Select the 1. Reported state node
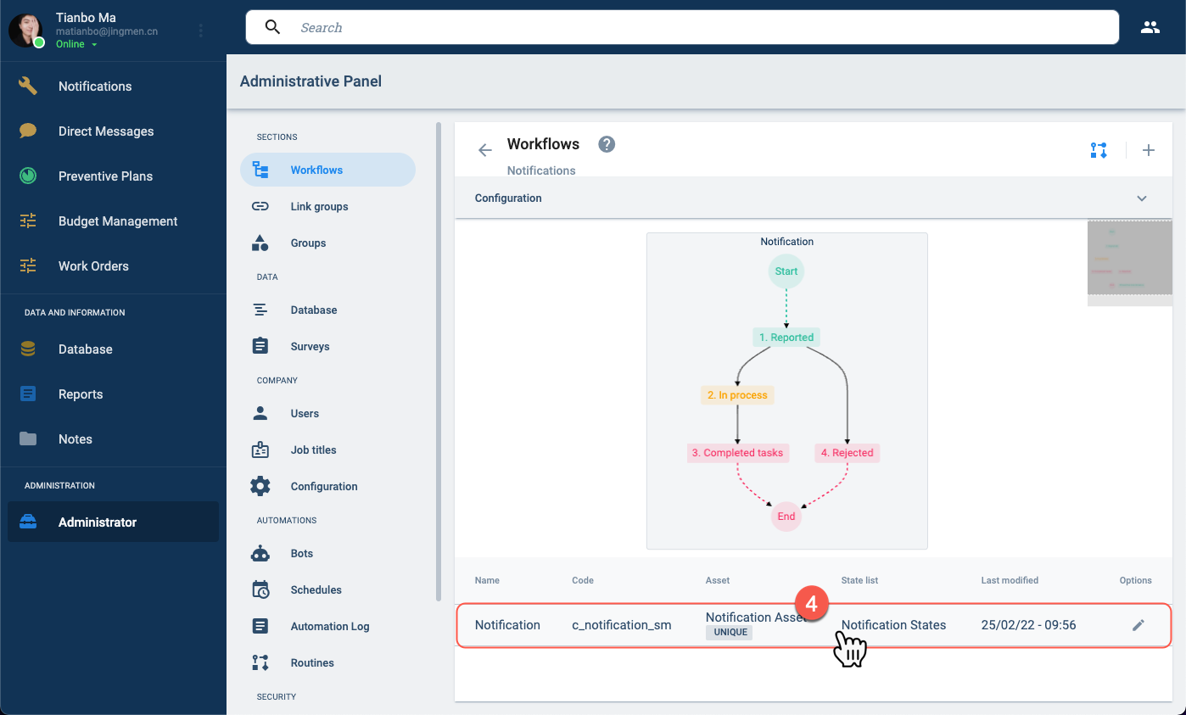The width and height of the screenshot is (1186, 715). (786, 337)
